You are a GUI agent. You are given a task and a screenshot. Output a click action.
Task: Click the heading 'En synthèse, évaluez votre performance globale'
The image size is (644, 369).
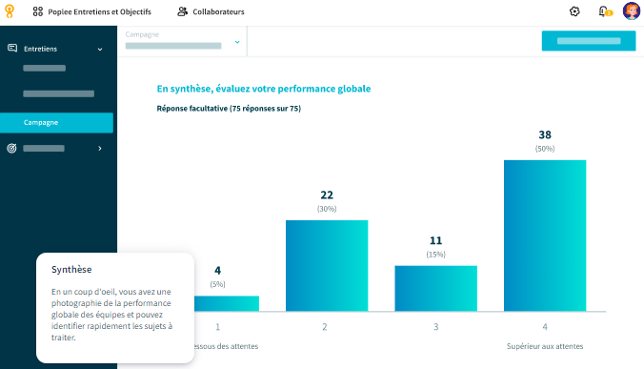pos(264,89)
